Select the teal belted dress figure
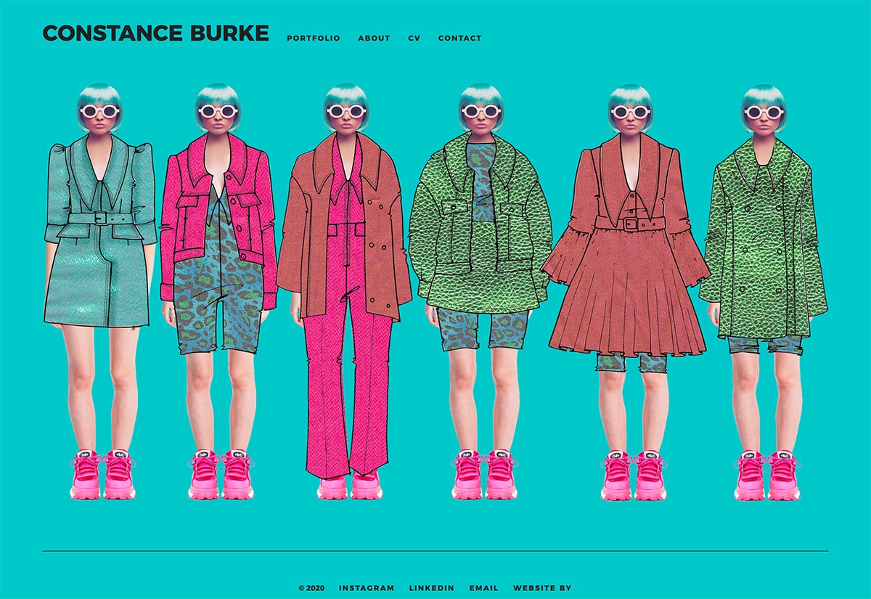Screen dimensions: 871x599 (x=100, y=292)
